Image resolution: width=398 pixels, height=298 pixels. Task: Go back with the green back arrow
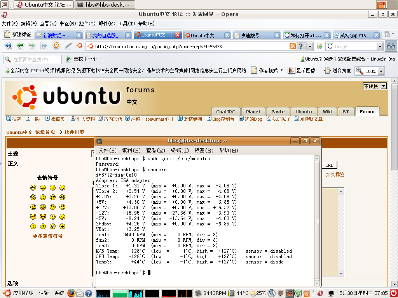click(x=20, y=46)
